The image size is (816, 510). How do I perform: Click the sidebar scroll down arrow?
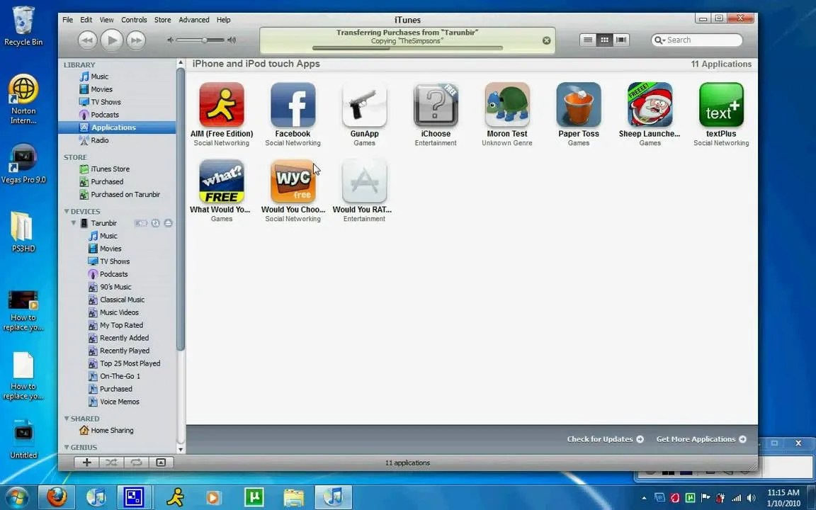181,450
